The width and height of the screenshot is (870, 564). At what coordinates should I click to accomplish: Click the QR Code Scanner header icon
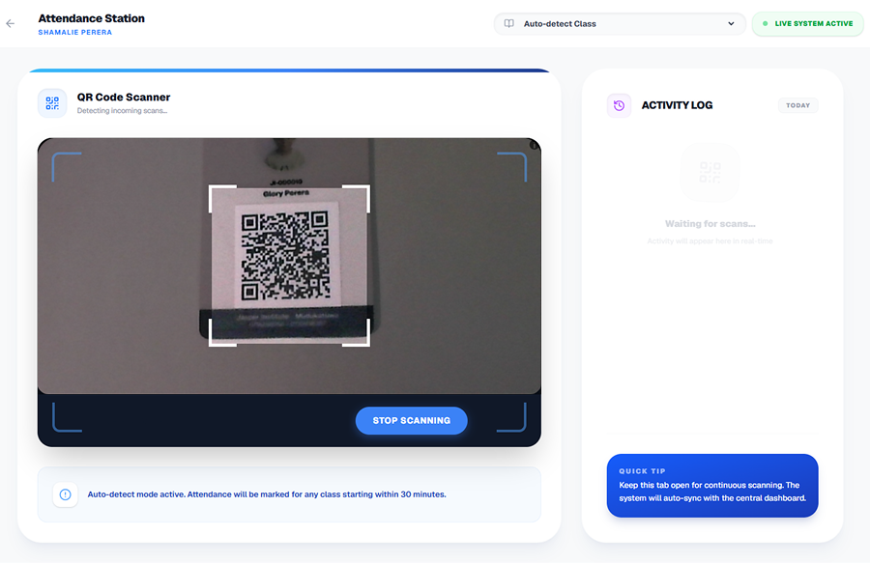click(x=52, y=103)
